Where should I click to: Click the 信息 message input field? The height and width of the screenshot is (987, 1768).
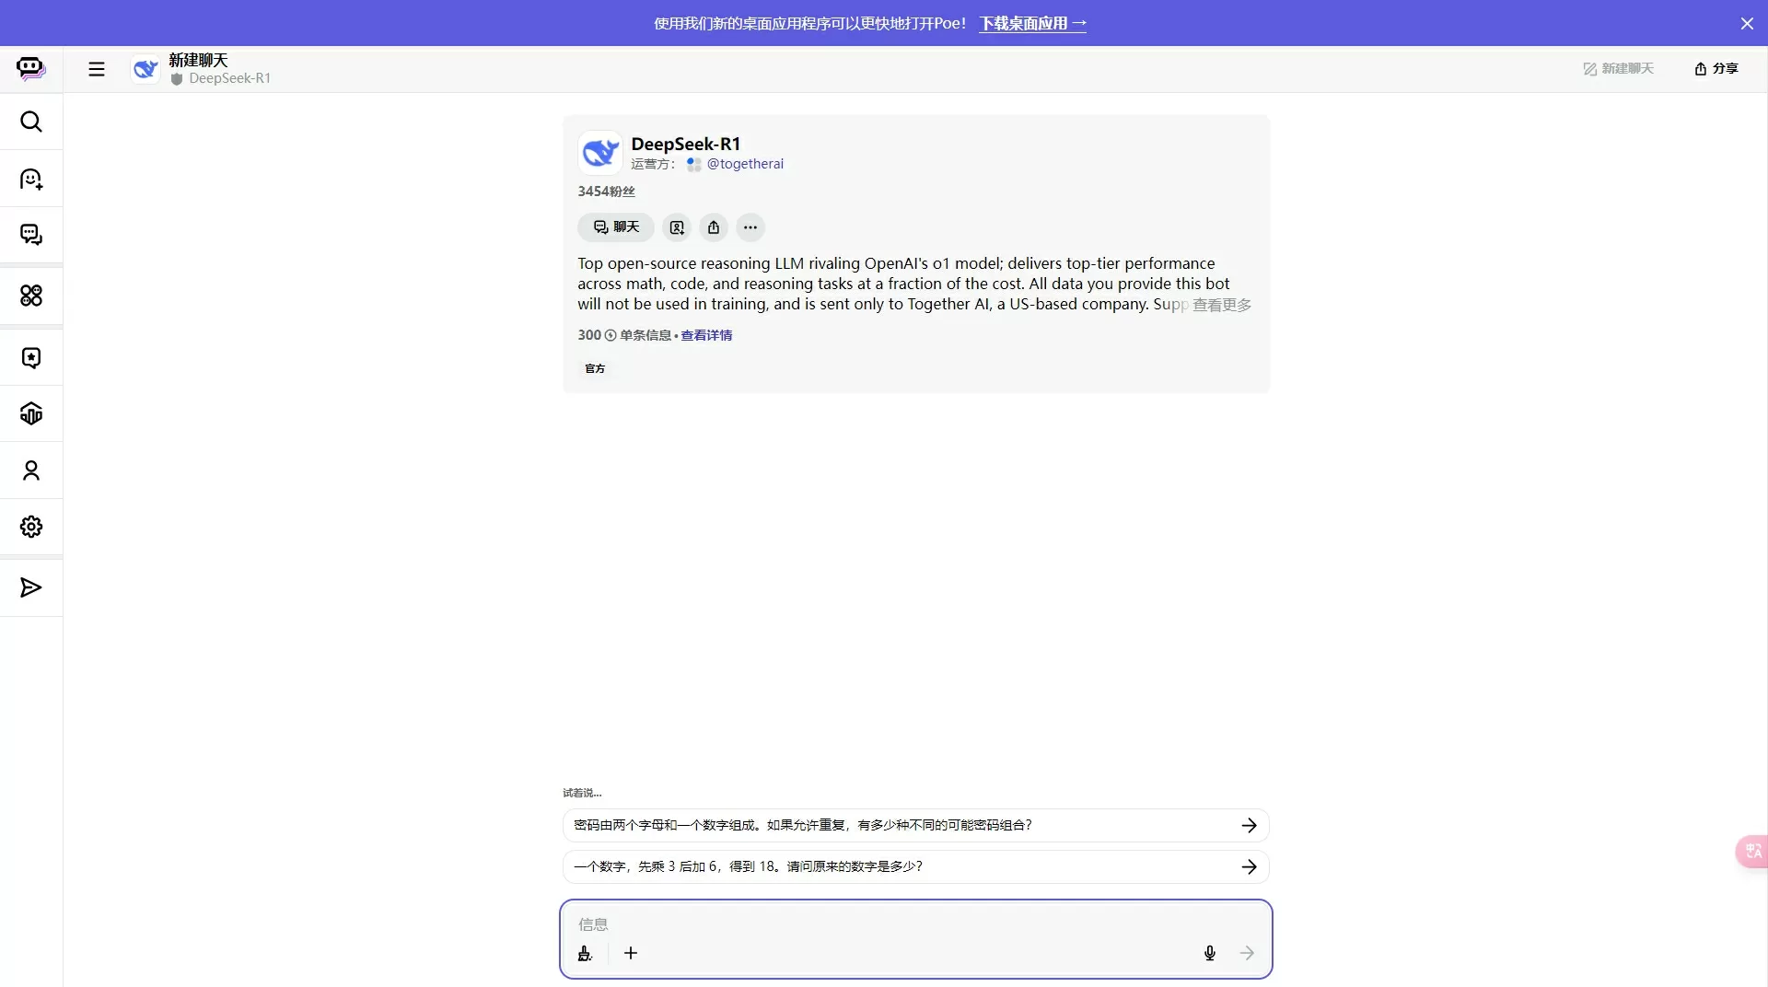[x=916, y=924]
